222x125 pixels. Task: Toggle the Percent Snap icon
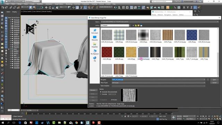pos(89,8)
